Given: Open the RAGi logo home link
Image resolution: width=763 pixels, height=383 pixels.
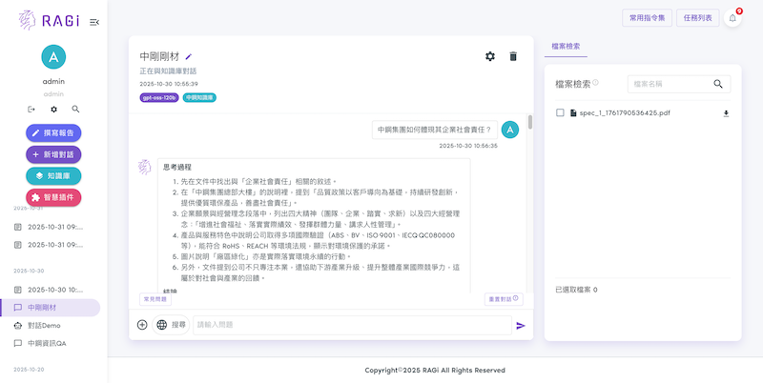Looking at the screenshot, I should pyautogui.click(x=49, y=21).
